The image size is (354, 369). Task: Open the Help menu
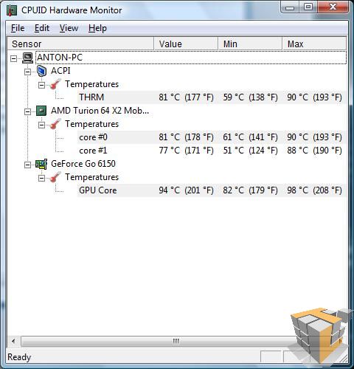point(97,28)
